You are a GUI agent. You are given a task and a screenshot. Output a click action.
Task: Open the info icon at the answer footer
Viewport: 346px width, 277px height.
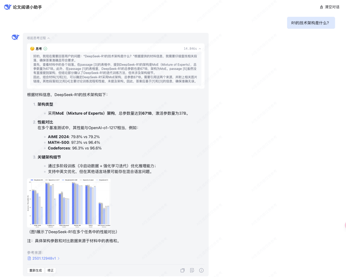(201, 270)
